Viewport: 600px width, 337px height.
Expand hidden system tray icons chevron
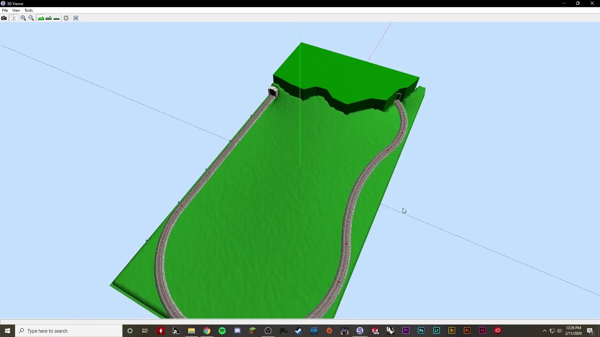tap(545, 331)
